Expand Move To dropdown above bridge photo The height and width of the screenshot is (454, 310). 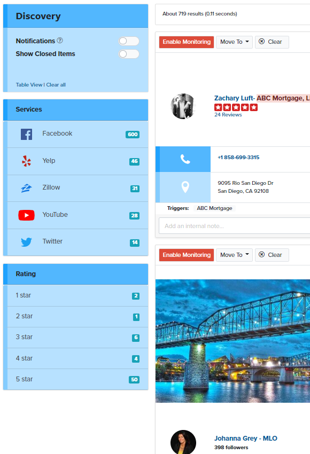tap(234, 255)
